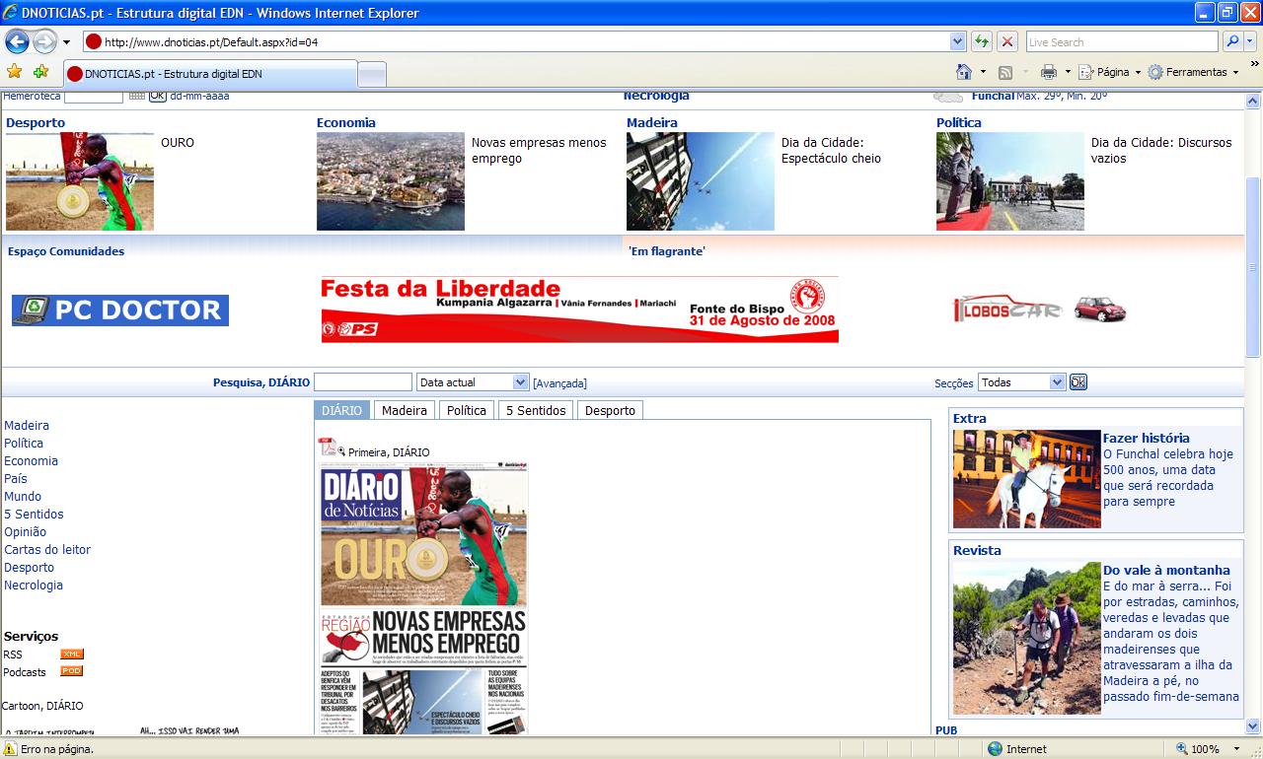
Task: Open PDF icon for Primeira, DIÁRIO
Action: point(328,448)
